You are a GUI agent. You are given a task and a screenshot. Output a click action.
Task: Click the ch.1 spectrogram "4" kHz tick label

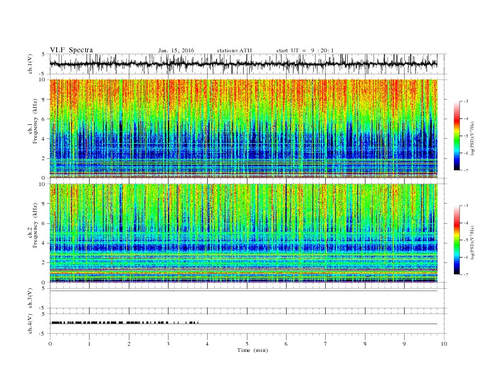(44, 139)
